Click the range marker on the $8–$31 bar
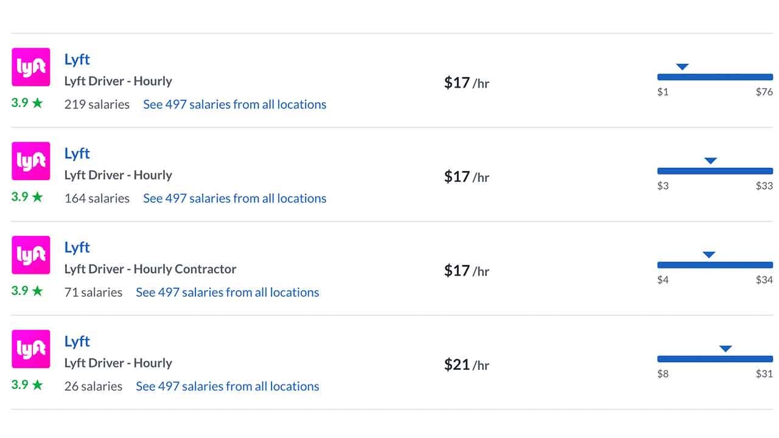This screenshot has width=779, height=438. click(725, 349)
